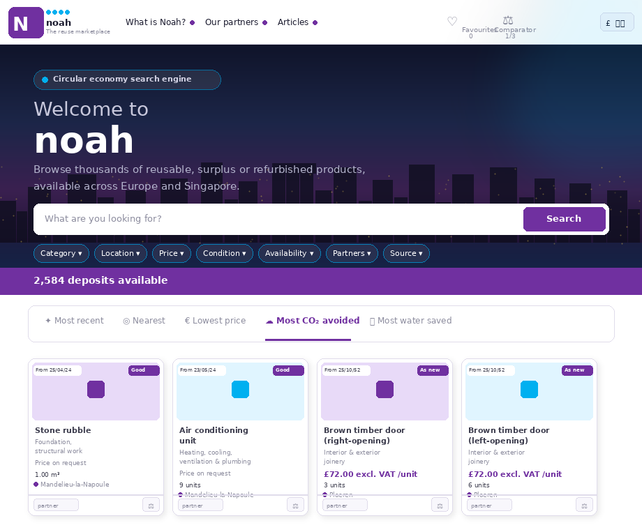Compare the left-opening Brown timber door

(584, 505)
